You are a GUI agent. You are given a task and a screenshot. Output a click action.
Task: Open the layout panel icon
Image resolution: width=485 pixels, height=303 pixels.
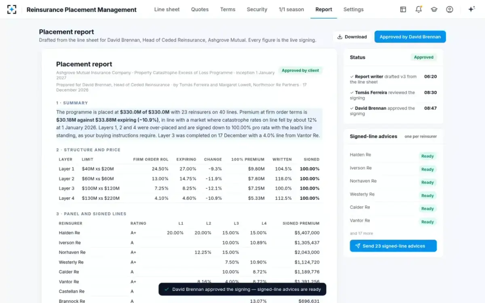tap(403, 9)
